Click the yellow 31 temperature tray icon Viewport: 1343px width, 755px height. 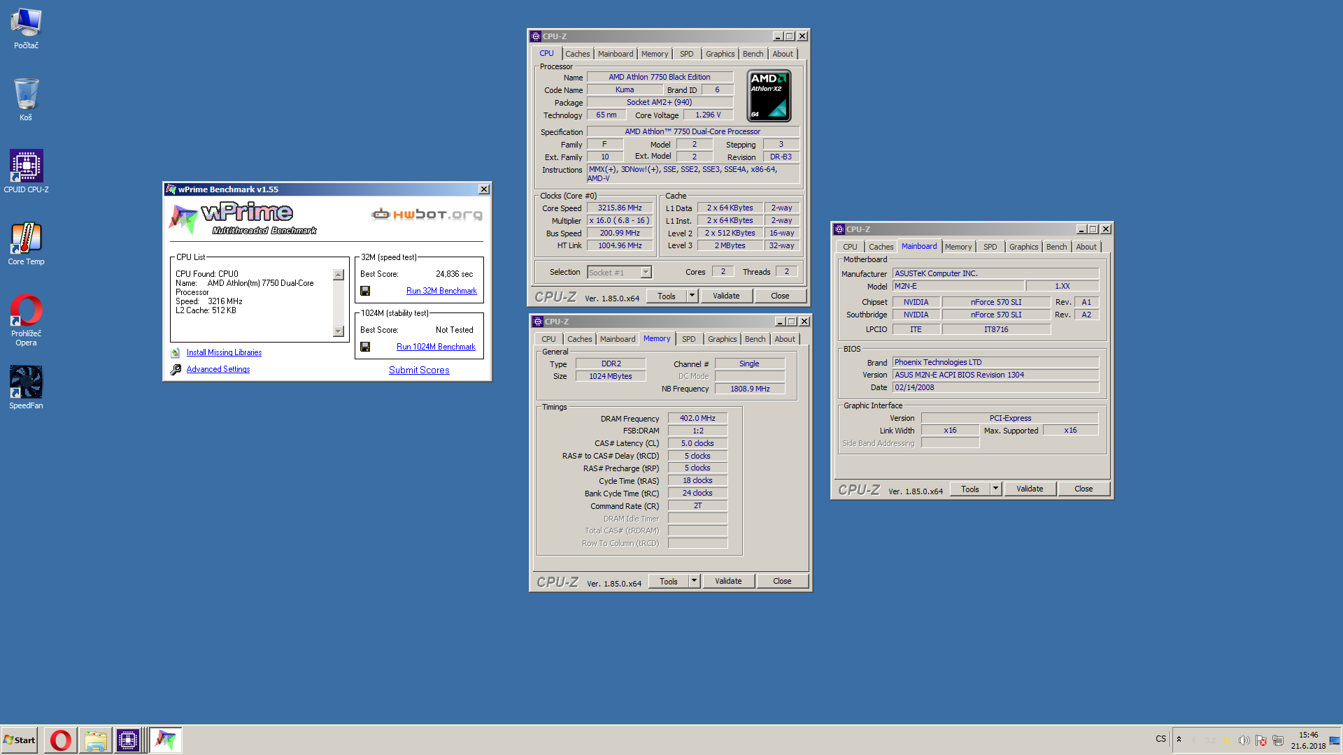(x=1227, y=740)
